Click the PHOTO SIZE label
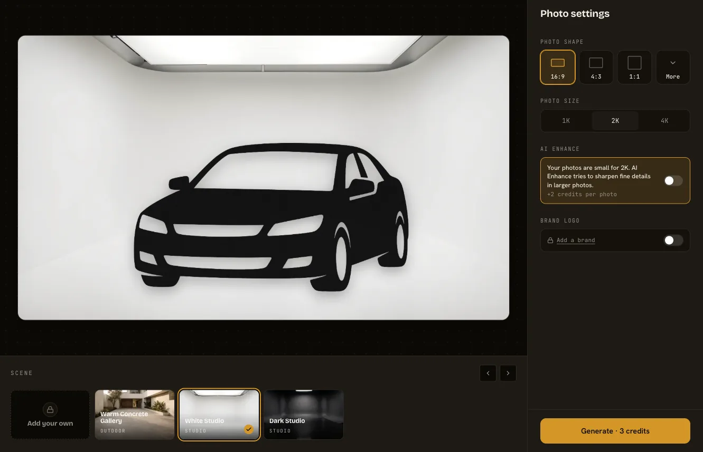Image resolution: width=703 pixels, height=452 pixels. pos(560,101)
